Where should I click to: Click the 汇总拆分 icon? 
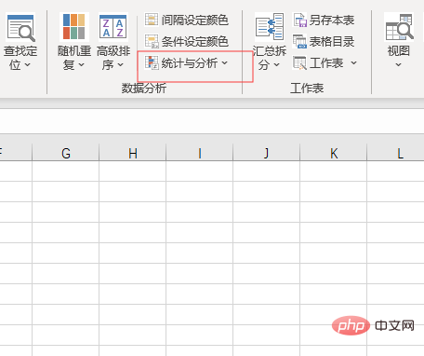tap(270, 27)
